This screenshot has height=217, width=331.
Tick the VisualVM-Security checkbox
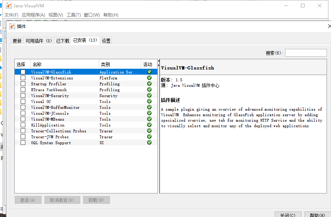point(23,96)
